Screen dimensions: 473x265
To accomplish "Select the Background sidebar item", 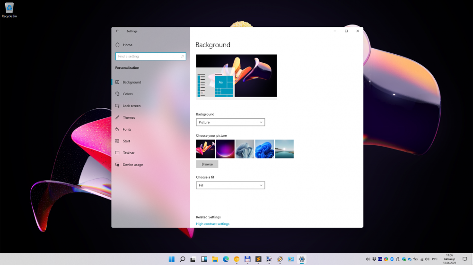I will point(131,82).
